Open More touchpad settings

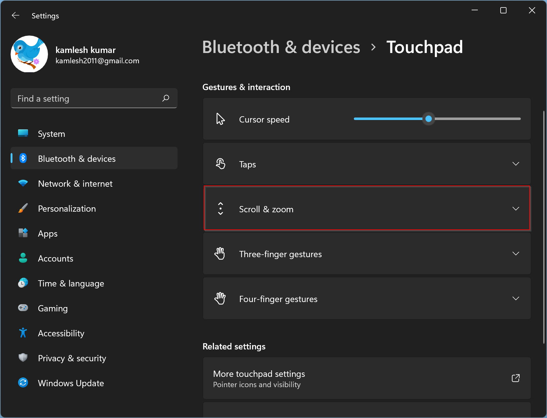367,378
